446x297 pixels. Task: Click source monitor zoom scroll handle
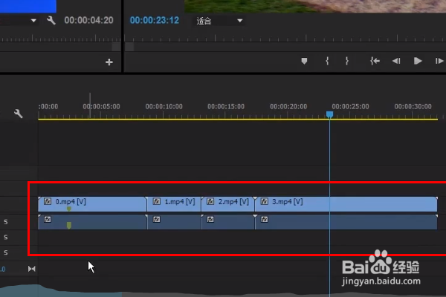[x=116, y=47]
